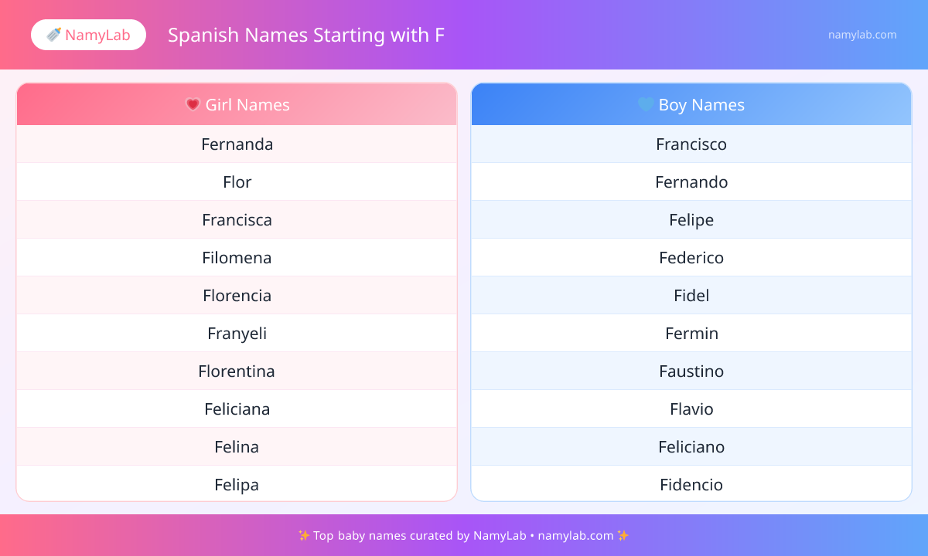Screen dimensions: 928x556
Task: Click the page title Spanish Names Starting with F
Action: tap(306, 35)
